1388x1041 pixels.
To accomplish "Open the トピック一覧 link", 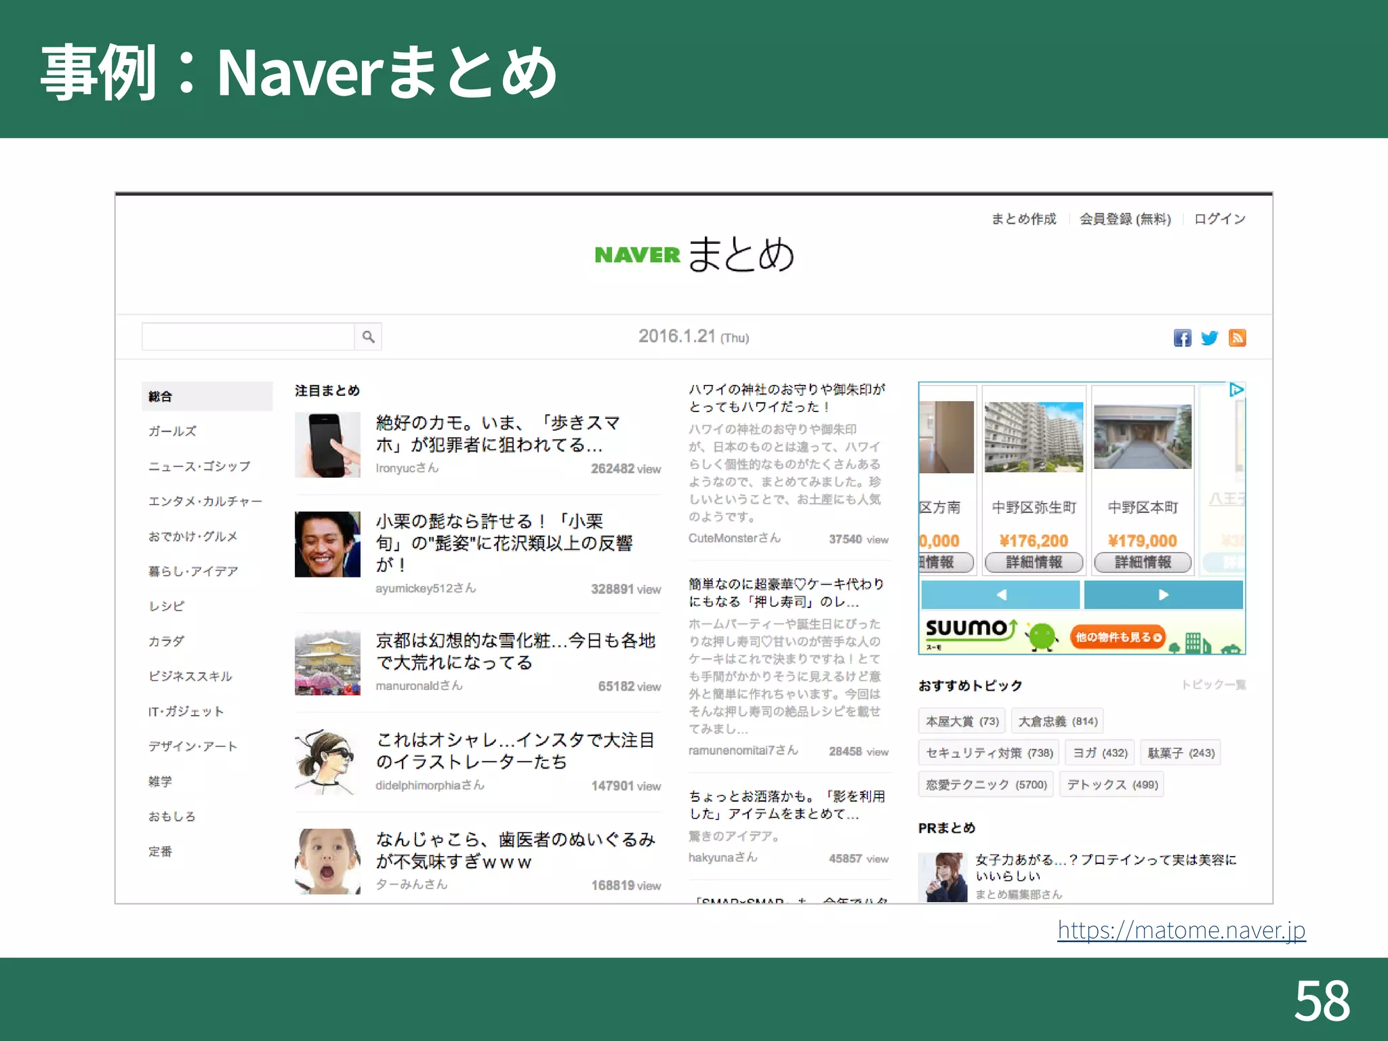I will 1214,685.
